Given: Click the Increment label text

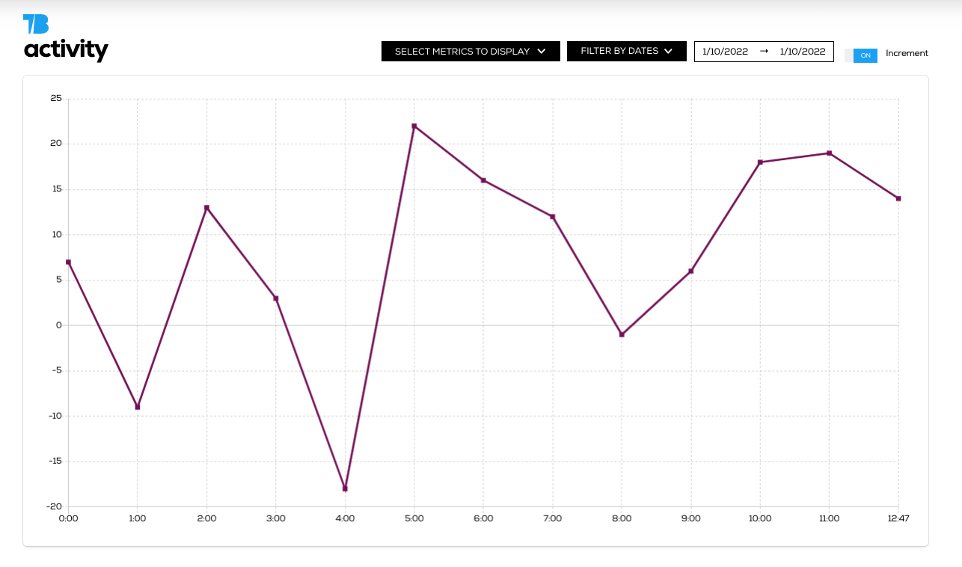Looking at the screenshot, I should click(907, 53).
